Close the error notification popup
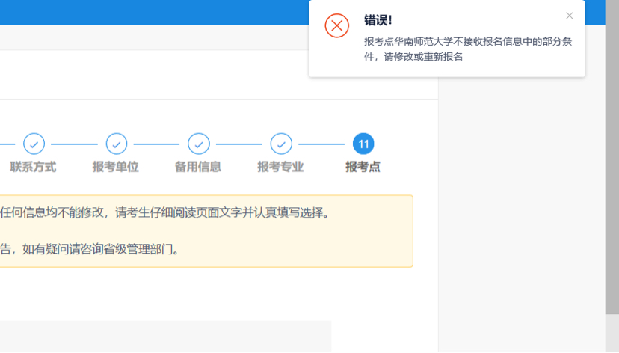Screen dimensions: 619x353 point(570,16)
